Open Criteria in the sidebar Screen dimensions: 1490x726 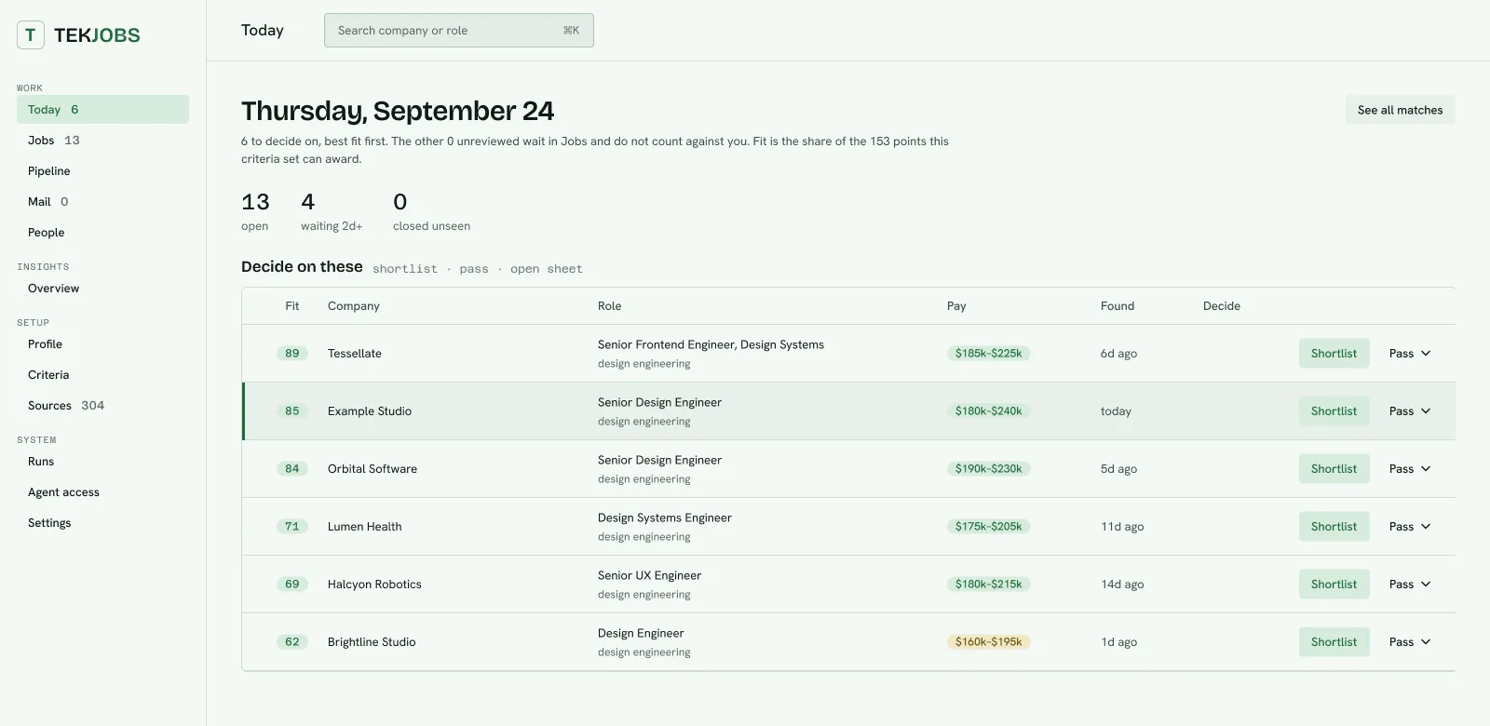(x=102, y=374)
